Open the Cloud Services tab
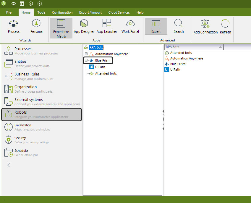Viewport: 251px width, 203px height. (x=119, y=12)
